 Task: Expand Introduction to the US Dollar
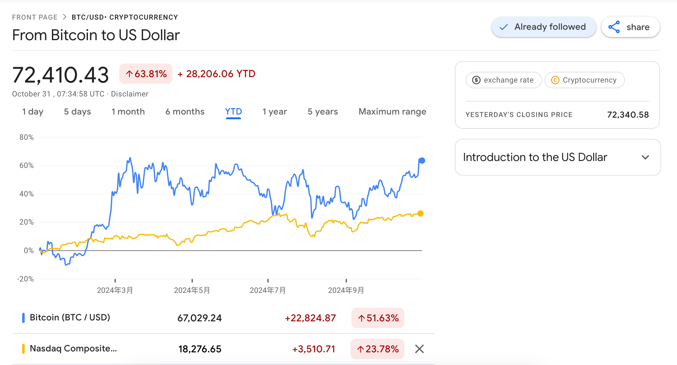point(535,157)
